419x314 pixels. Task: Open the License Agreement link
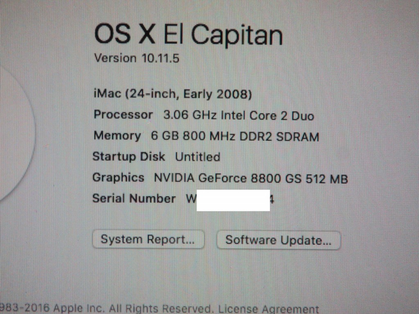[x=268, y=309]
